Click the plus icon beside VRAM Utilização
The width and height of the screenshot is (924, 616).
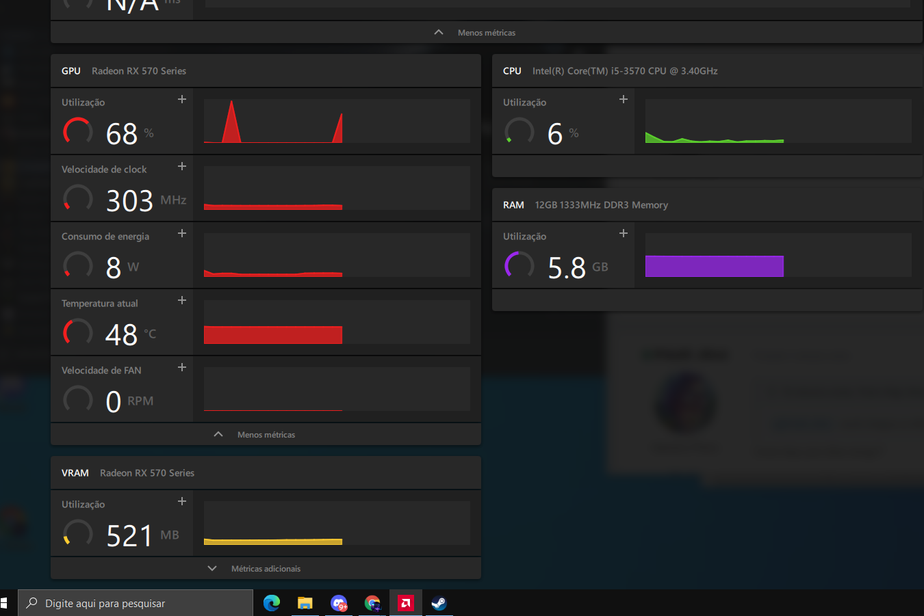click(182, 502)
